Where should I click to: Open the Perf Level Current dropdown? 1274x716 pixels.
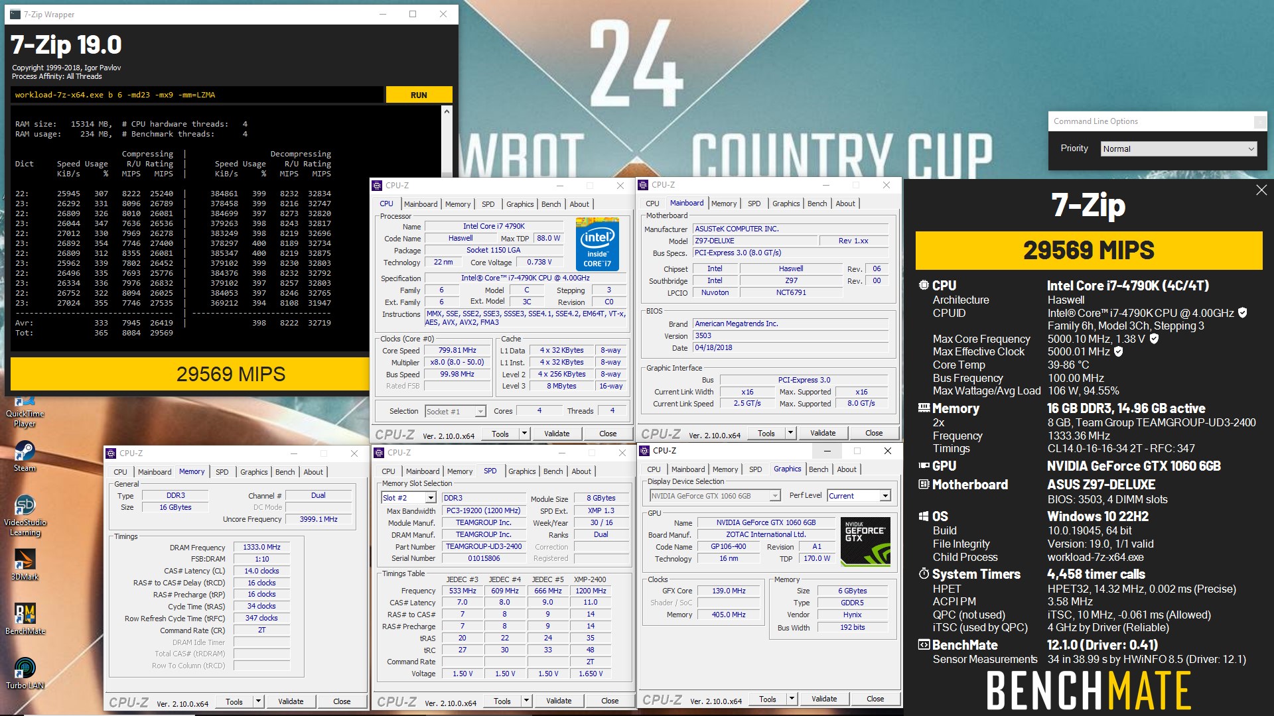click(x=859, y=496)
